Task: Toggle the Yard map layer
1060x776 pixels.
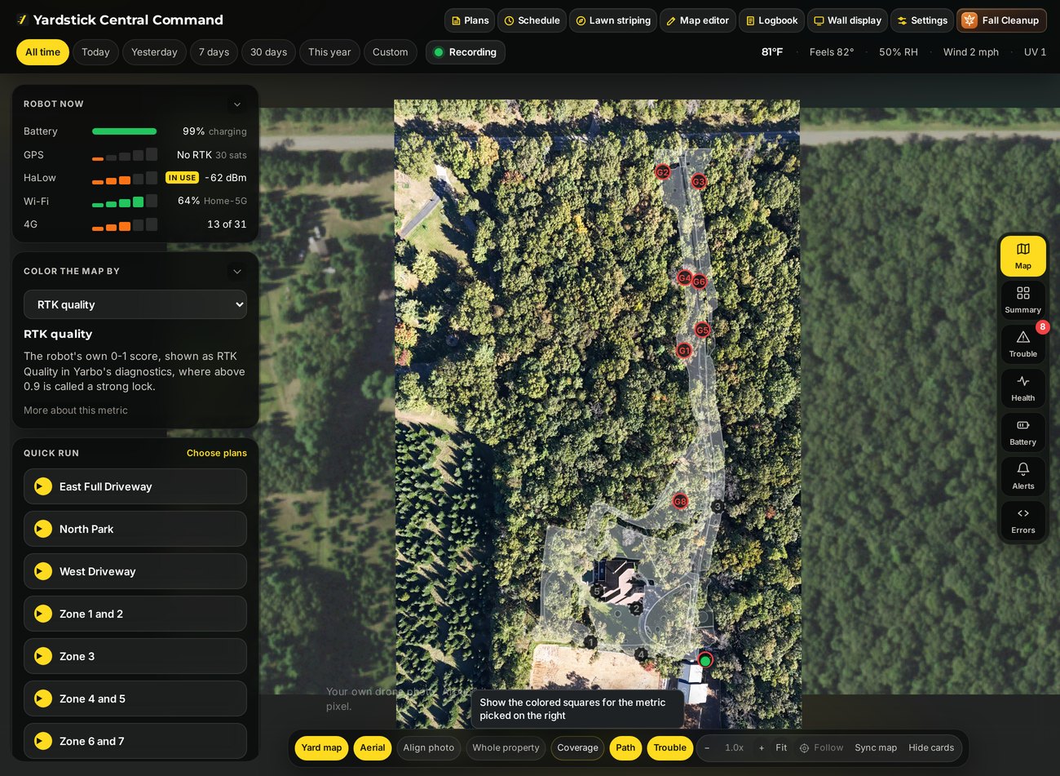Action: [x=321, y=748]
